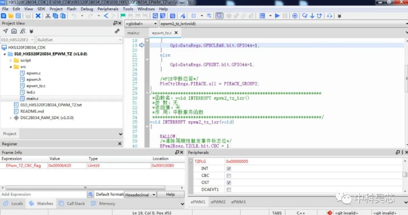This screenshot has width=408, height=215.
Task: Click the Find in files toolbar icon
Action: pyautogui.click(x=163, y=16)
